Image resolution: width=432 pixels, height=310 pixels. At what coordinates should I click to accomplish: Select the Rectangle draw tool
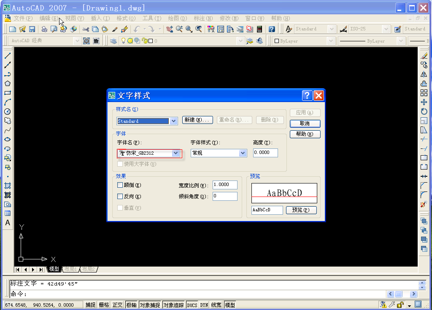click(x=8, y=93)
